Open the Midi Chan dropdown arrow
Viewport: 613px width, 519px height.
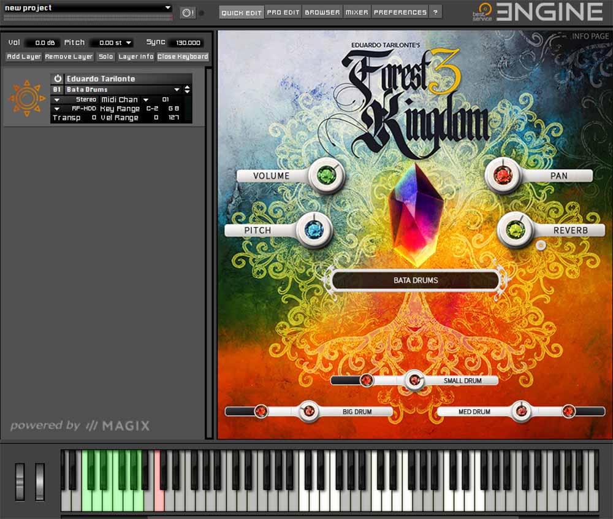(146, 99)
